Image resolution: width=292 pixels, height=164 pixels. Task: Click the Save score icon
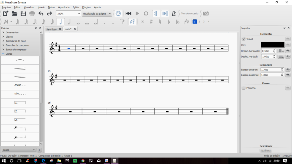[x=23, y=13]
